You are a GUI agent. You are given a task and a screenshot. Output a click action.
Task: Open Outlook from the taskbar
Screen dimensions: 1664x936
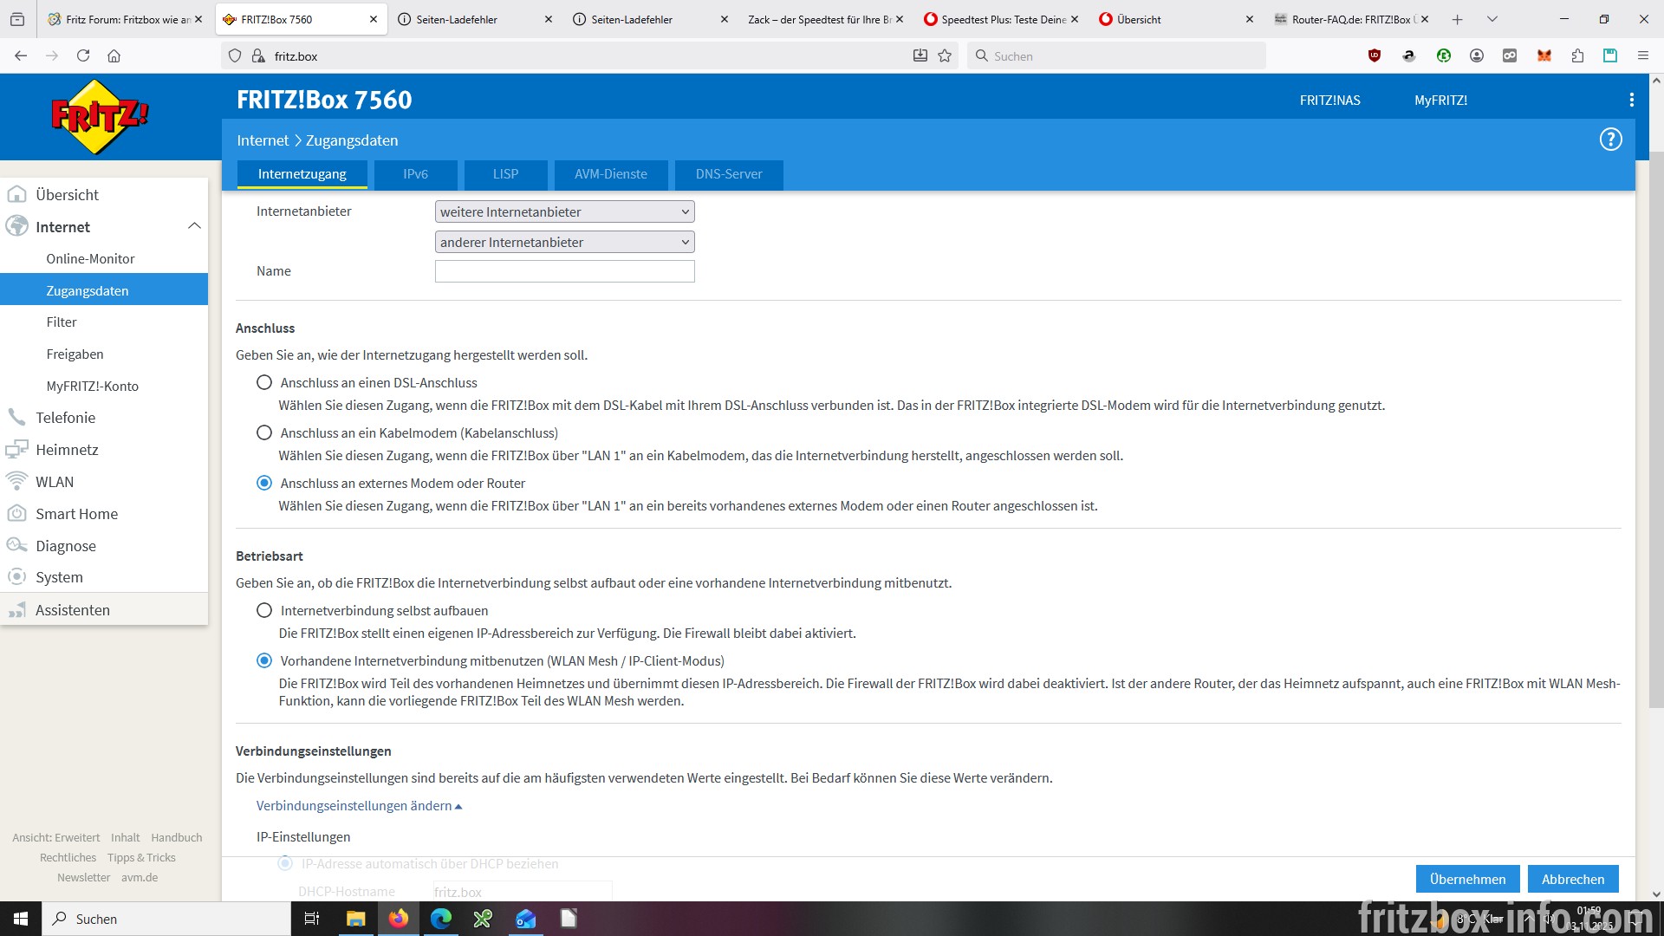tap(526, 919)
